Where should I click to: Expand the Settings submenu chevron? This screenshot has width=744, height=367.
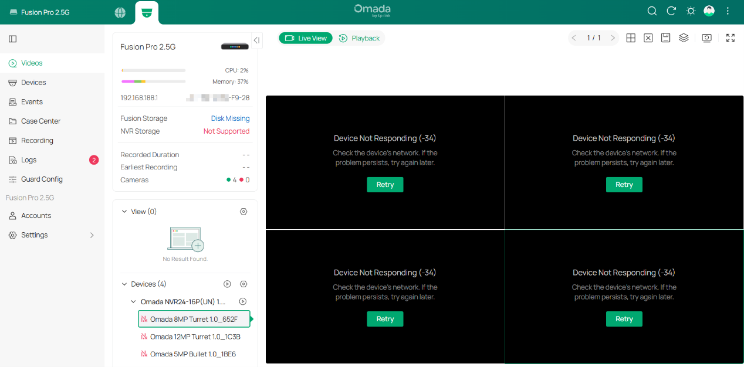pyautogui.click(x=92, y=235)
